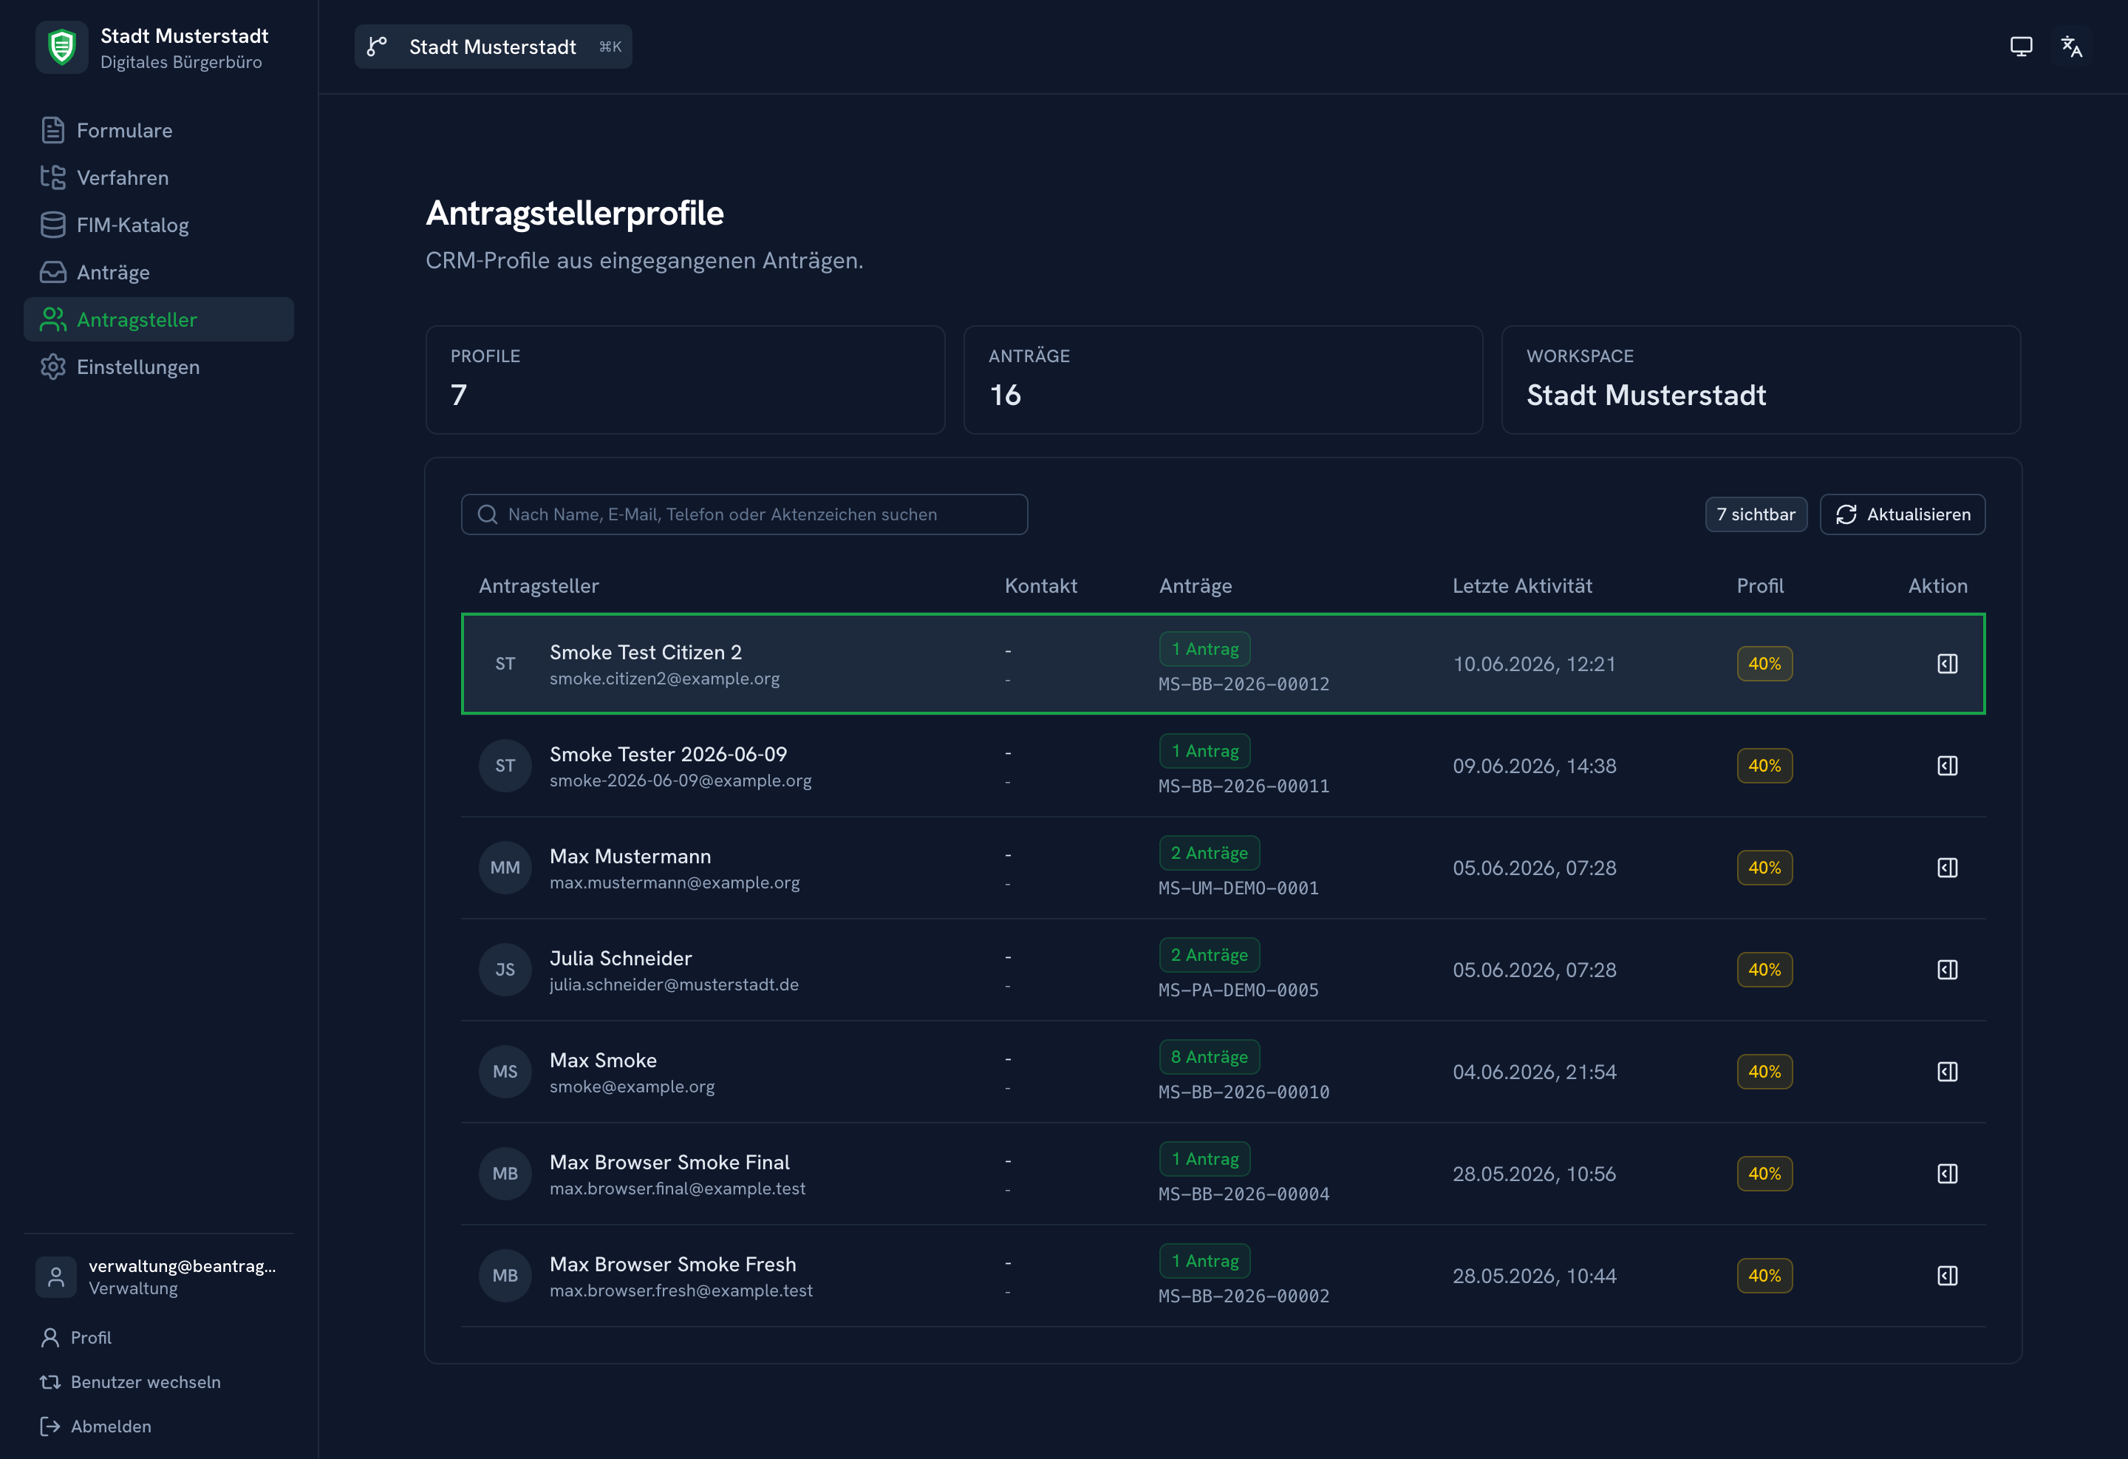The image size is (2128, 1459).
Task: Click the PROFILE count card showing 7
Action: coord(685,380)
